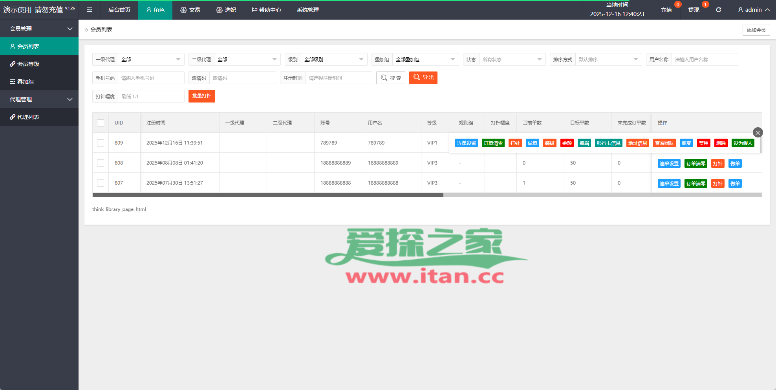The width and height of the screenshot is (776, 390).
Task: Open the 一级代理 dropdown
Action: [151, 60]
